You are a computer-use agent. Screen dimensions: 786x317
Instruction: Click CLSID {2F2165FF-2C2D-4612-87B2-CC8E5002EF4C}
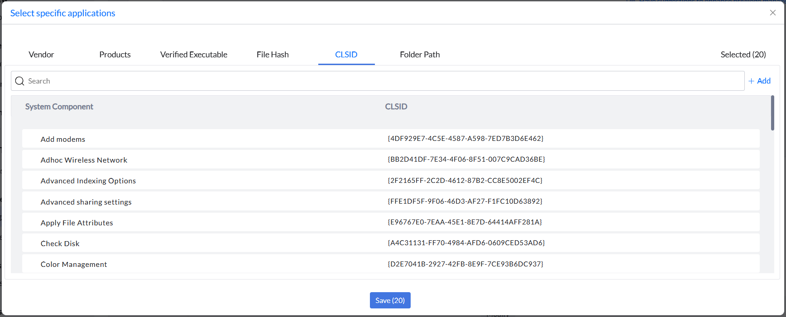click(465, 180)
